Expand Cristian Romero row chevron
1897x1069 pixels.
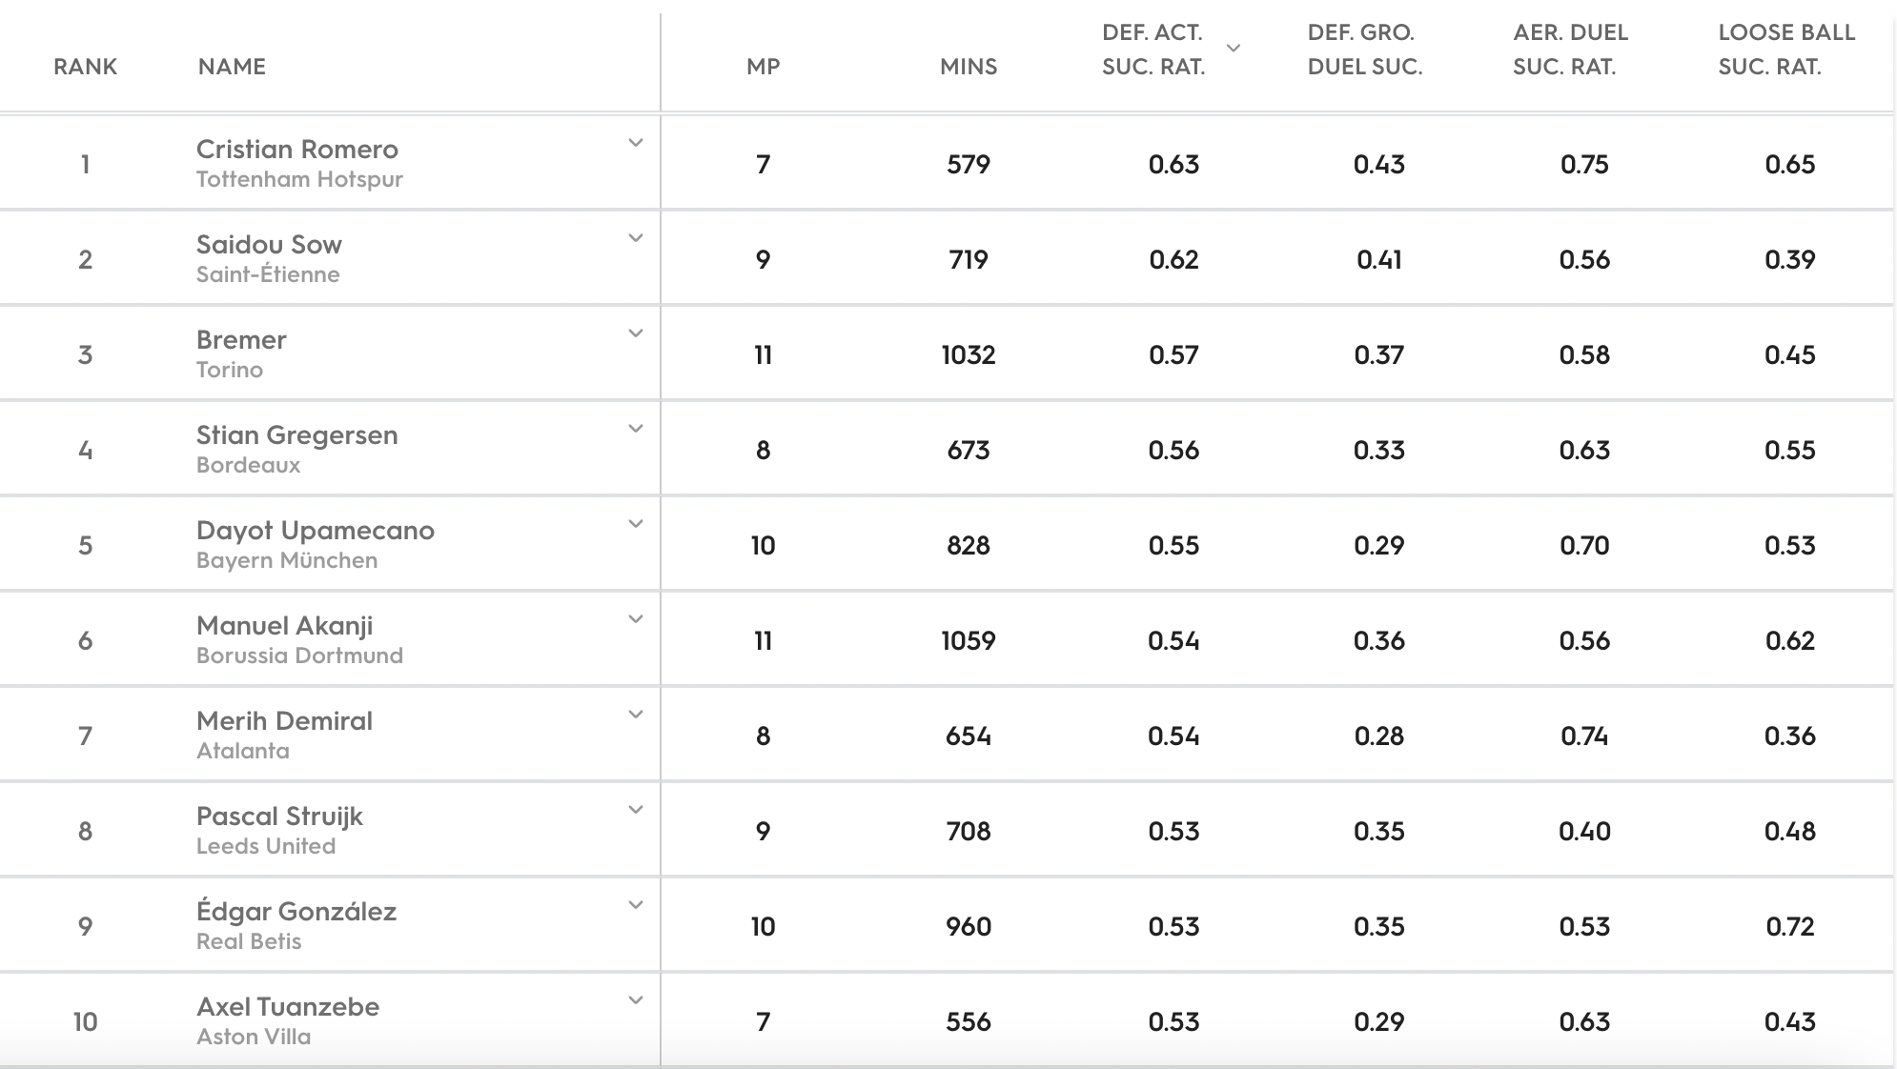[635, 143]
